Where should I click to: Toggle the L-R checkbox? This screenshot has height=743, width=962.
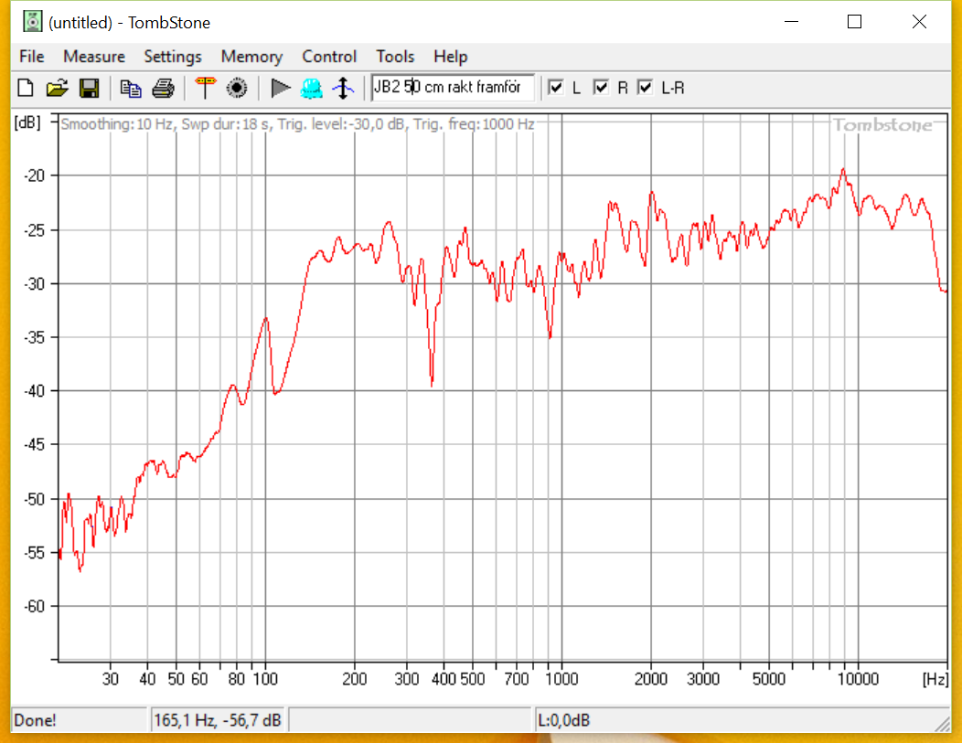[645, 87]
